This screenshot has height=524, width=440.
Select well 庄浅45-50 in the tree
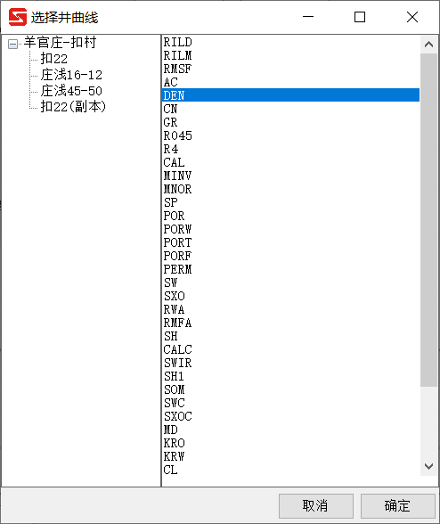tap(71, 91)
